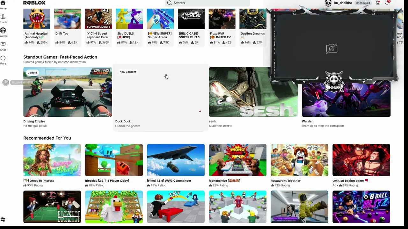Open the Fluxo PVP game thumbnail
Screen dimensions: 408x229
[x=222, y=19]
